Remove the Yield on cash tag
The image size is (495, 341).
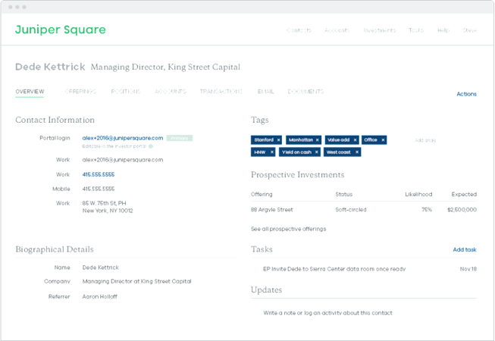pos(317,152)
